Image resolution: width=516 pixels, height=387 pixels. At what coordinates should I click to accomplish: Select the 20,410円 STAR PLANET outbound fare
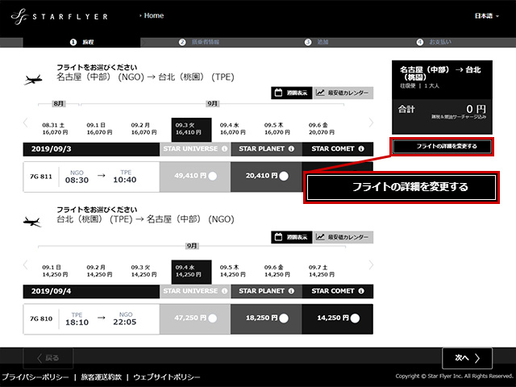point(284,177)
